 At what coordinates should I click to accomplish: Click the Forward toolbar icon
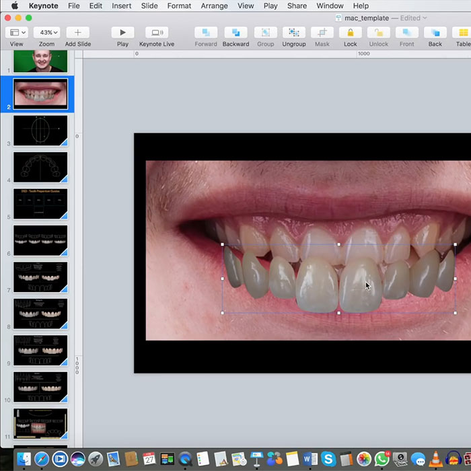coord(206,33)
